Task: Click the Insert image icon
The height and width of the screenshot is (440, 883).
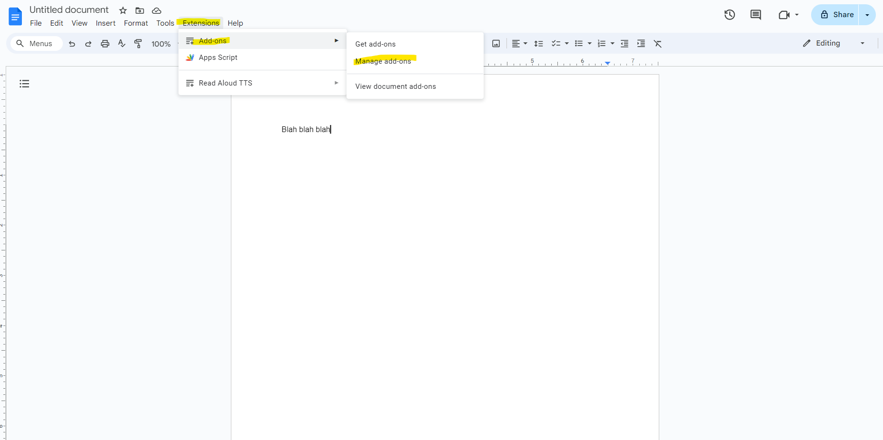Action: [496, 44]
